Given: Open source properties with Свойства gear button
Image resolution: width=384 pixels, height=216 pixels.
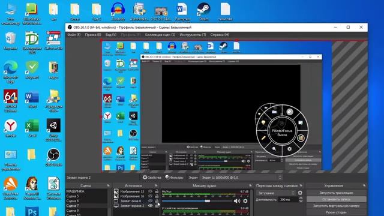Looking at the screenshot, I should [x=152, y=178].
